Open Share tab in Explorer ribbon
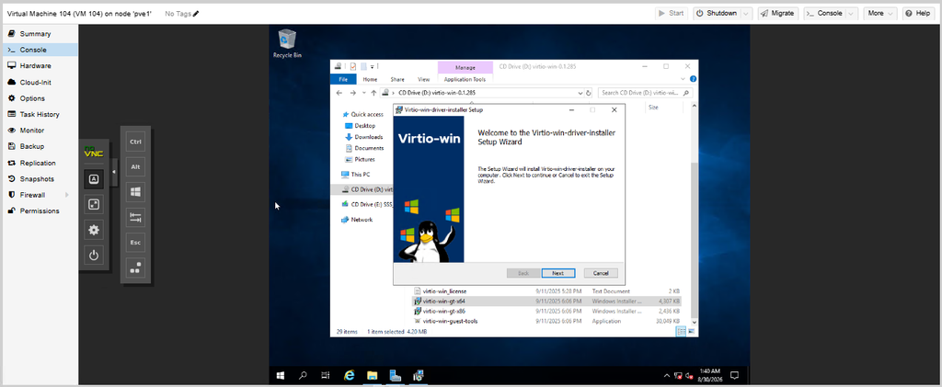The image size is (942, 387). (x=397, y=79)
